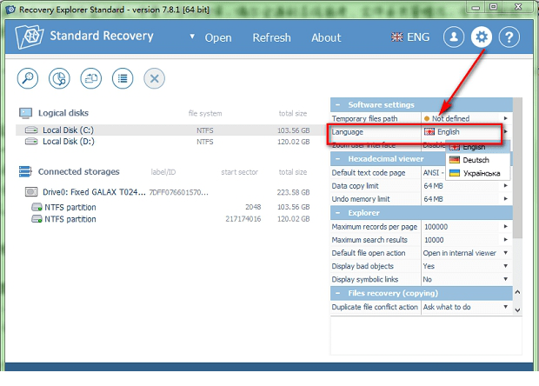This screenshot has height=386, width=539.
Task: Open the user account icon
Action: [x=454, y=37]
